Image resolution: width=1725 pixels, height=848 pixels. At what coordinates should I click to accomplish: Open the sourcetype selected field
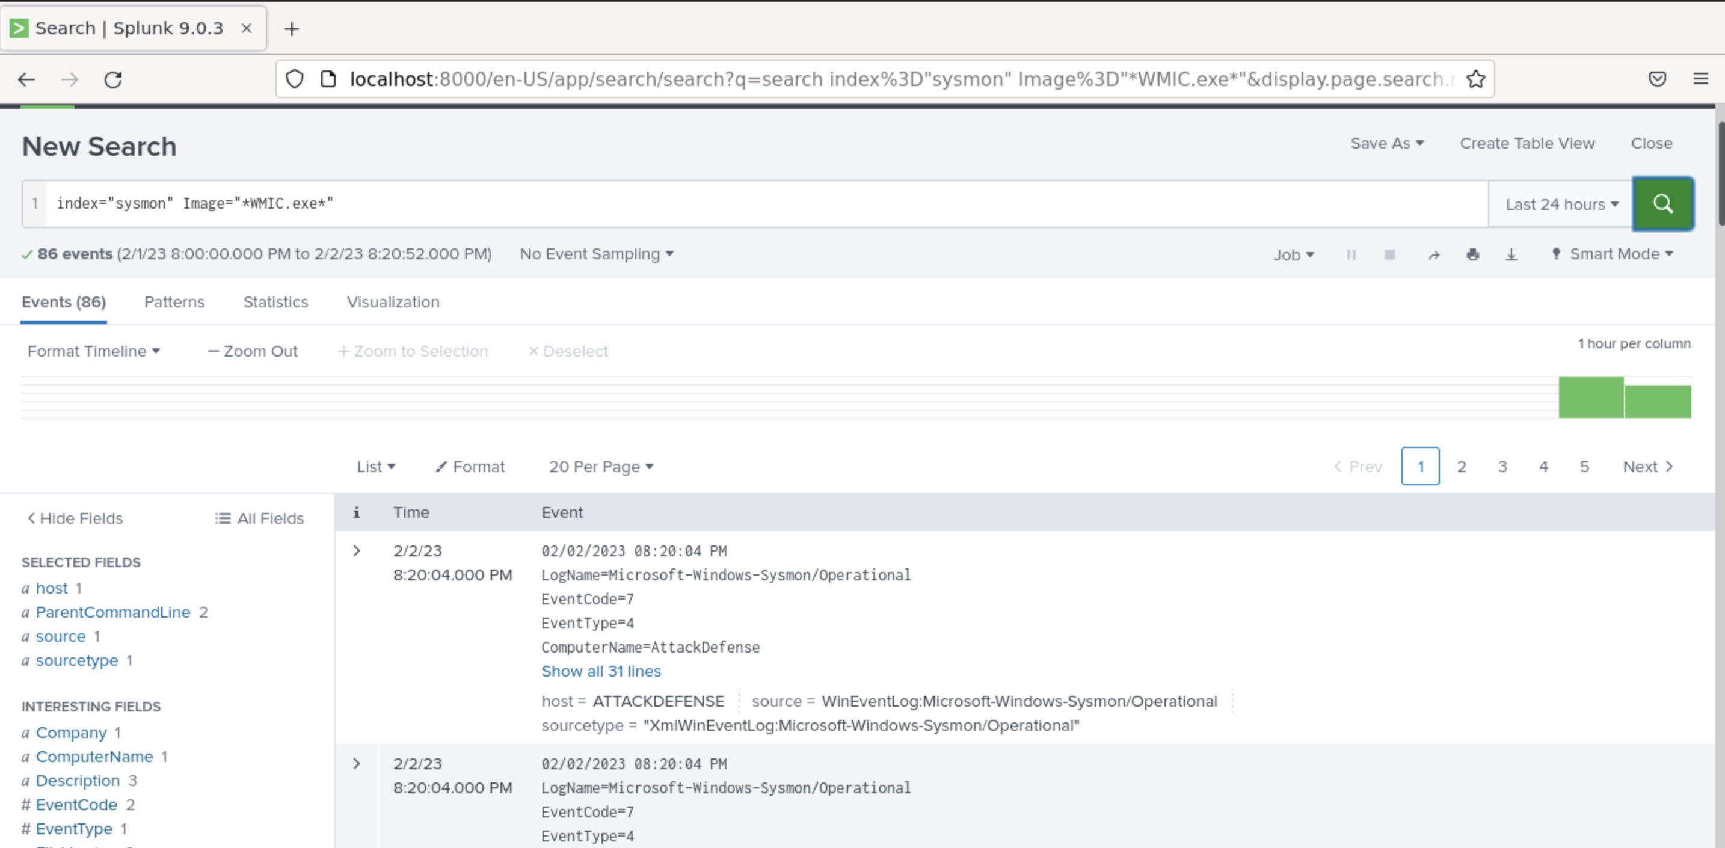76,660
